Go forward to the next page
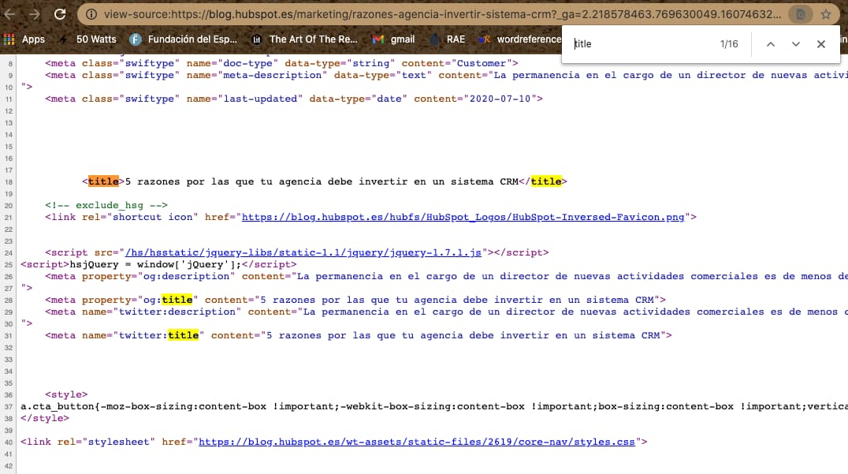848x474 pixels. (x=35, y=14)
